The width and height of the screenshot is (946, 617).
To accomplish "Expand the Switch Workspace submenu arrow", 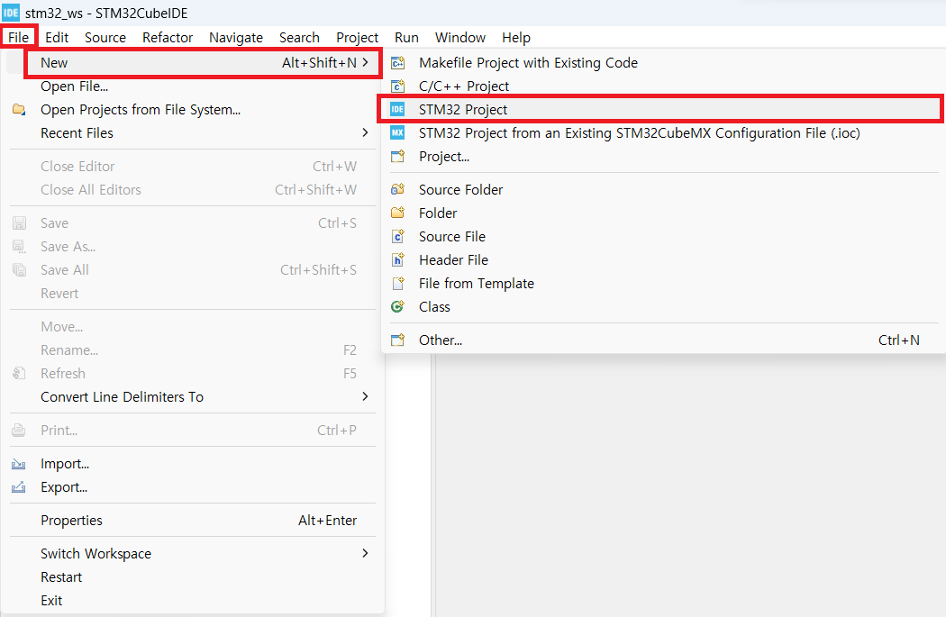I will click(x=365, y=553).
